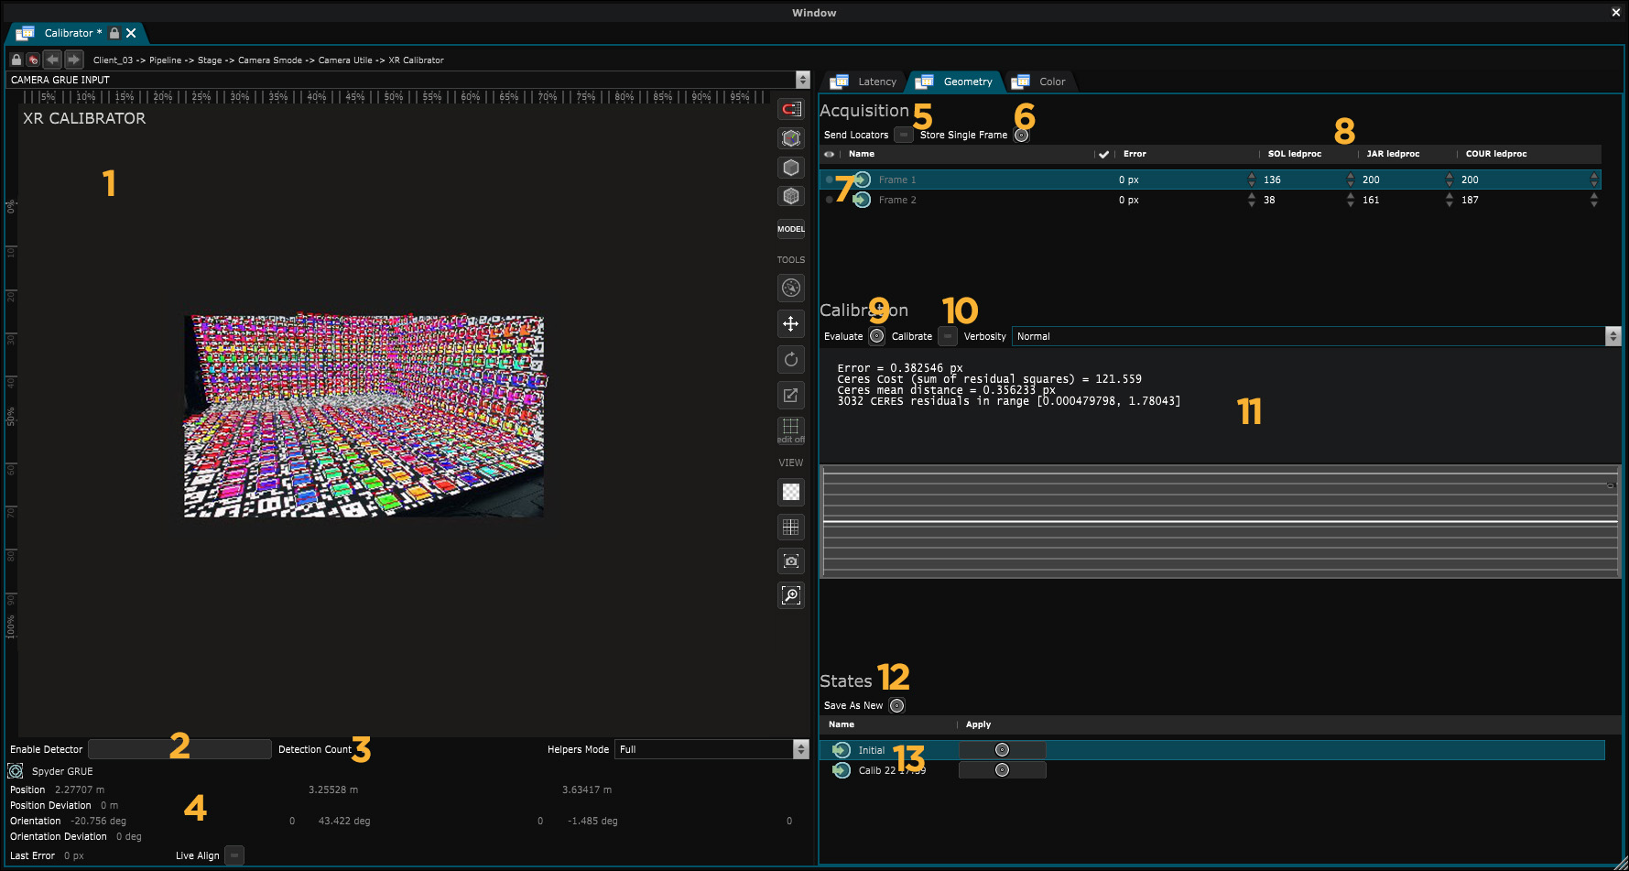This screenshot has height=871, width=1629.
Task: Adjust Frame 1 COUR ledproc stepper arrows
Action: point(1594,180)
